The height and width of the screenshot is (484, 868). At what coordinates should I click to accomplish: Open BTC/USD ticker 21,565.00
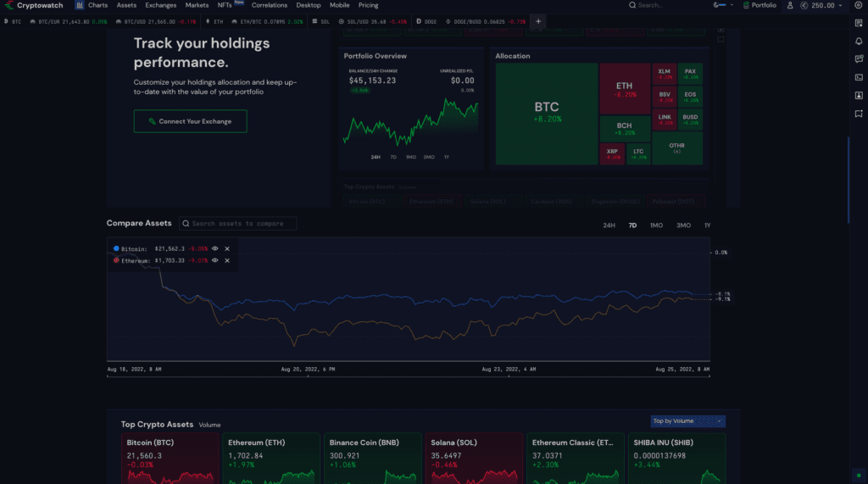click(x=156, y=21)
